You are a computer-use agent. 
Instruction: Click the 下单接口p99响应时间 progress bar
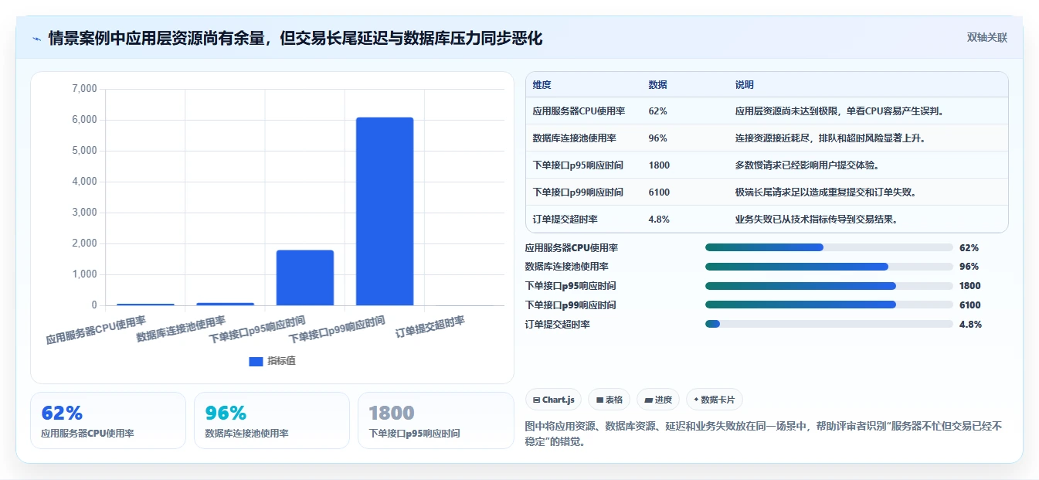(829, 305)
